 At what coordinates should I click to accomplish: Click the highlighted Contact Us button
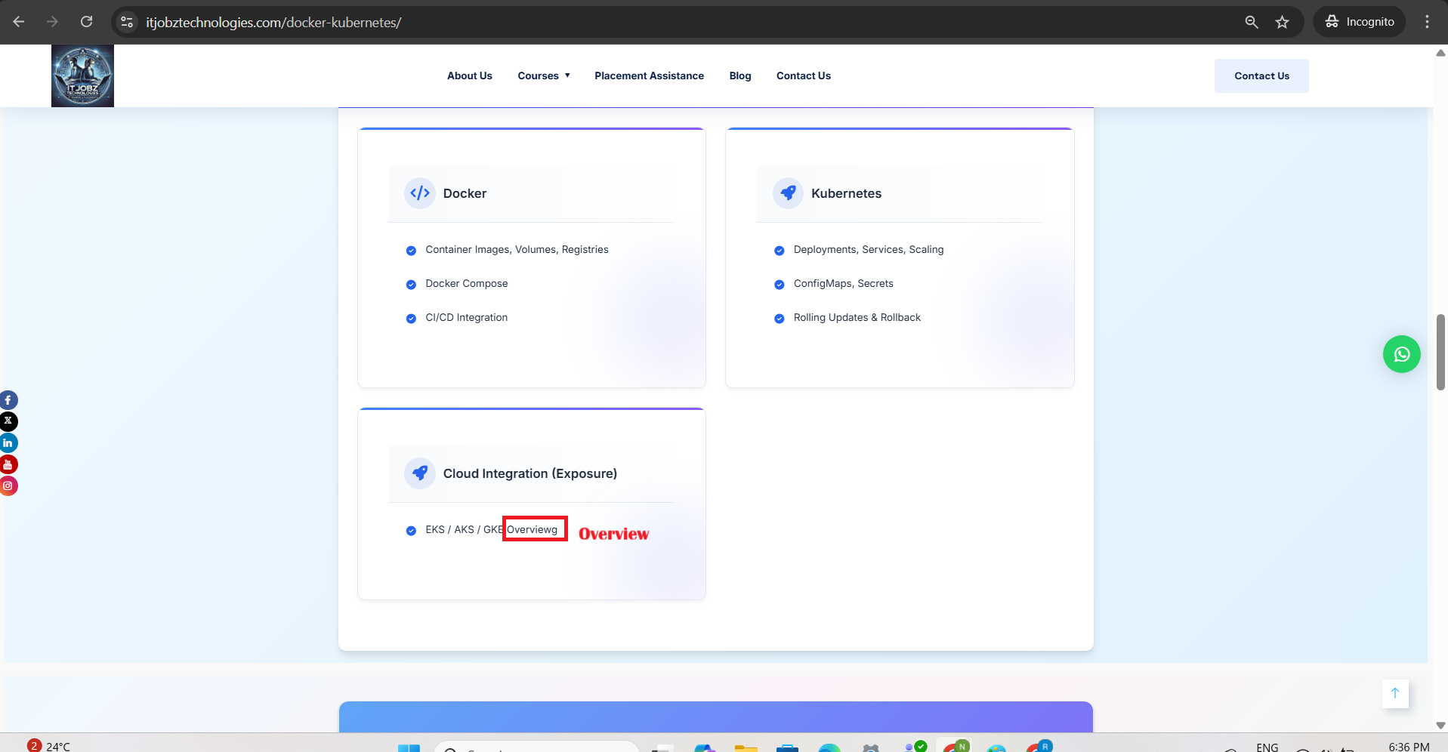click(1261, 76)
